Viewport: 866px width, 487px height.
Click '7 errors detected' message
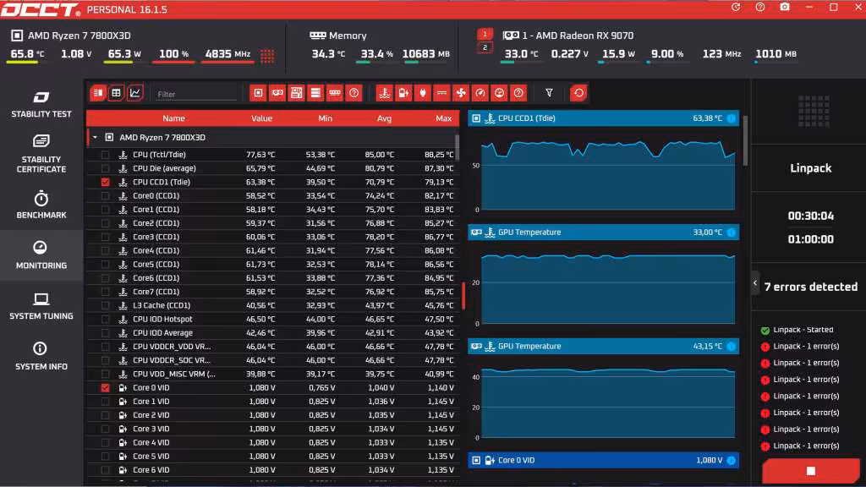pos(811,287)
